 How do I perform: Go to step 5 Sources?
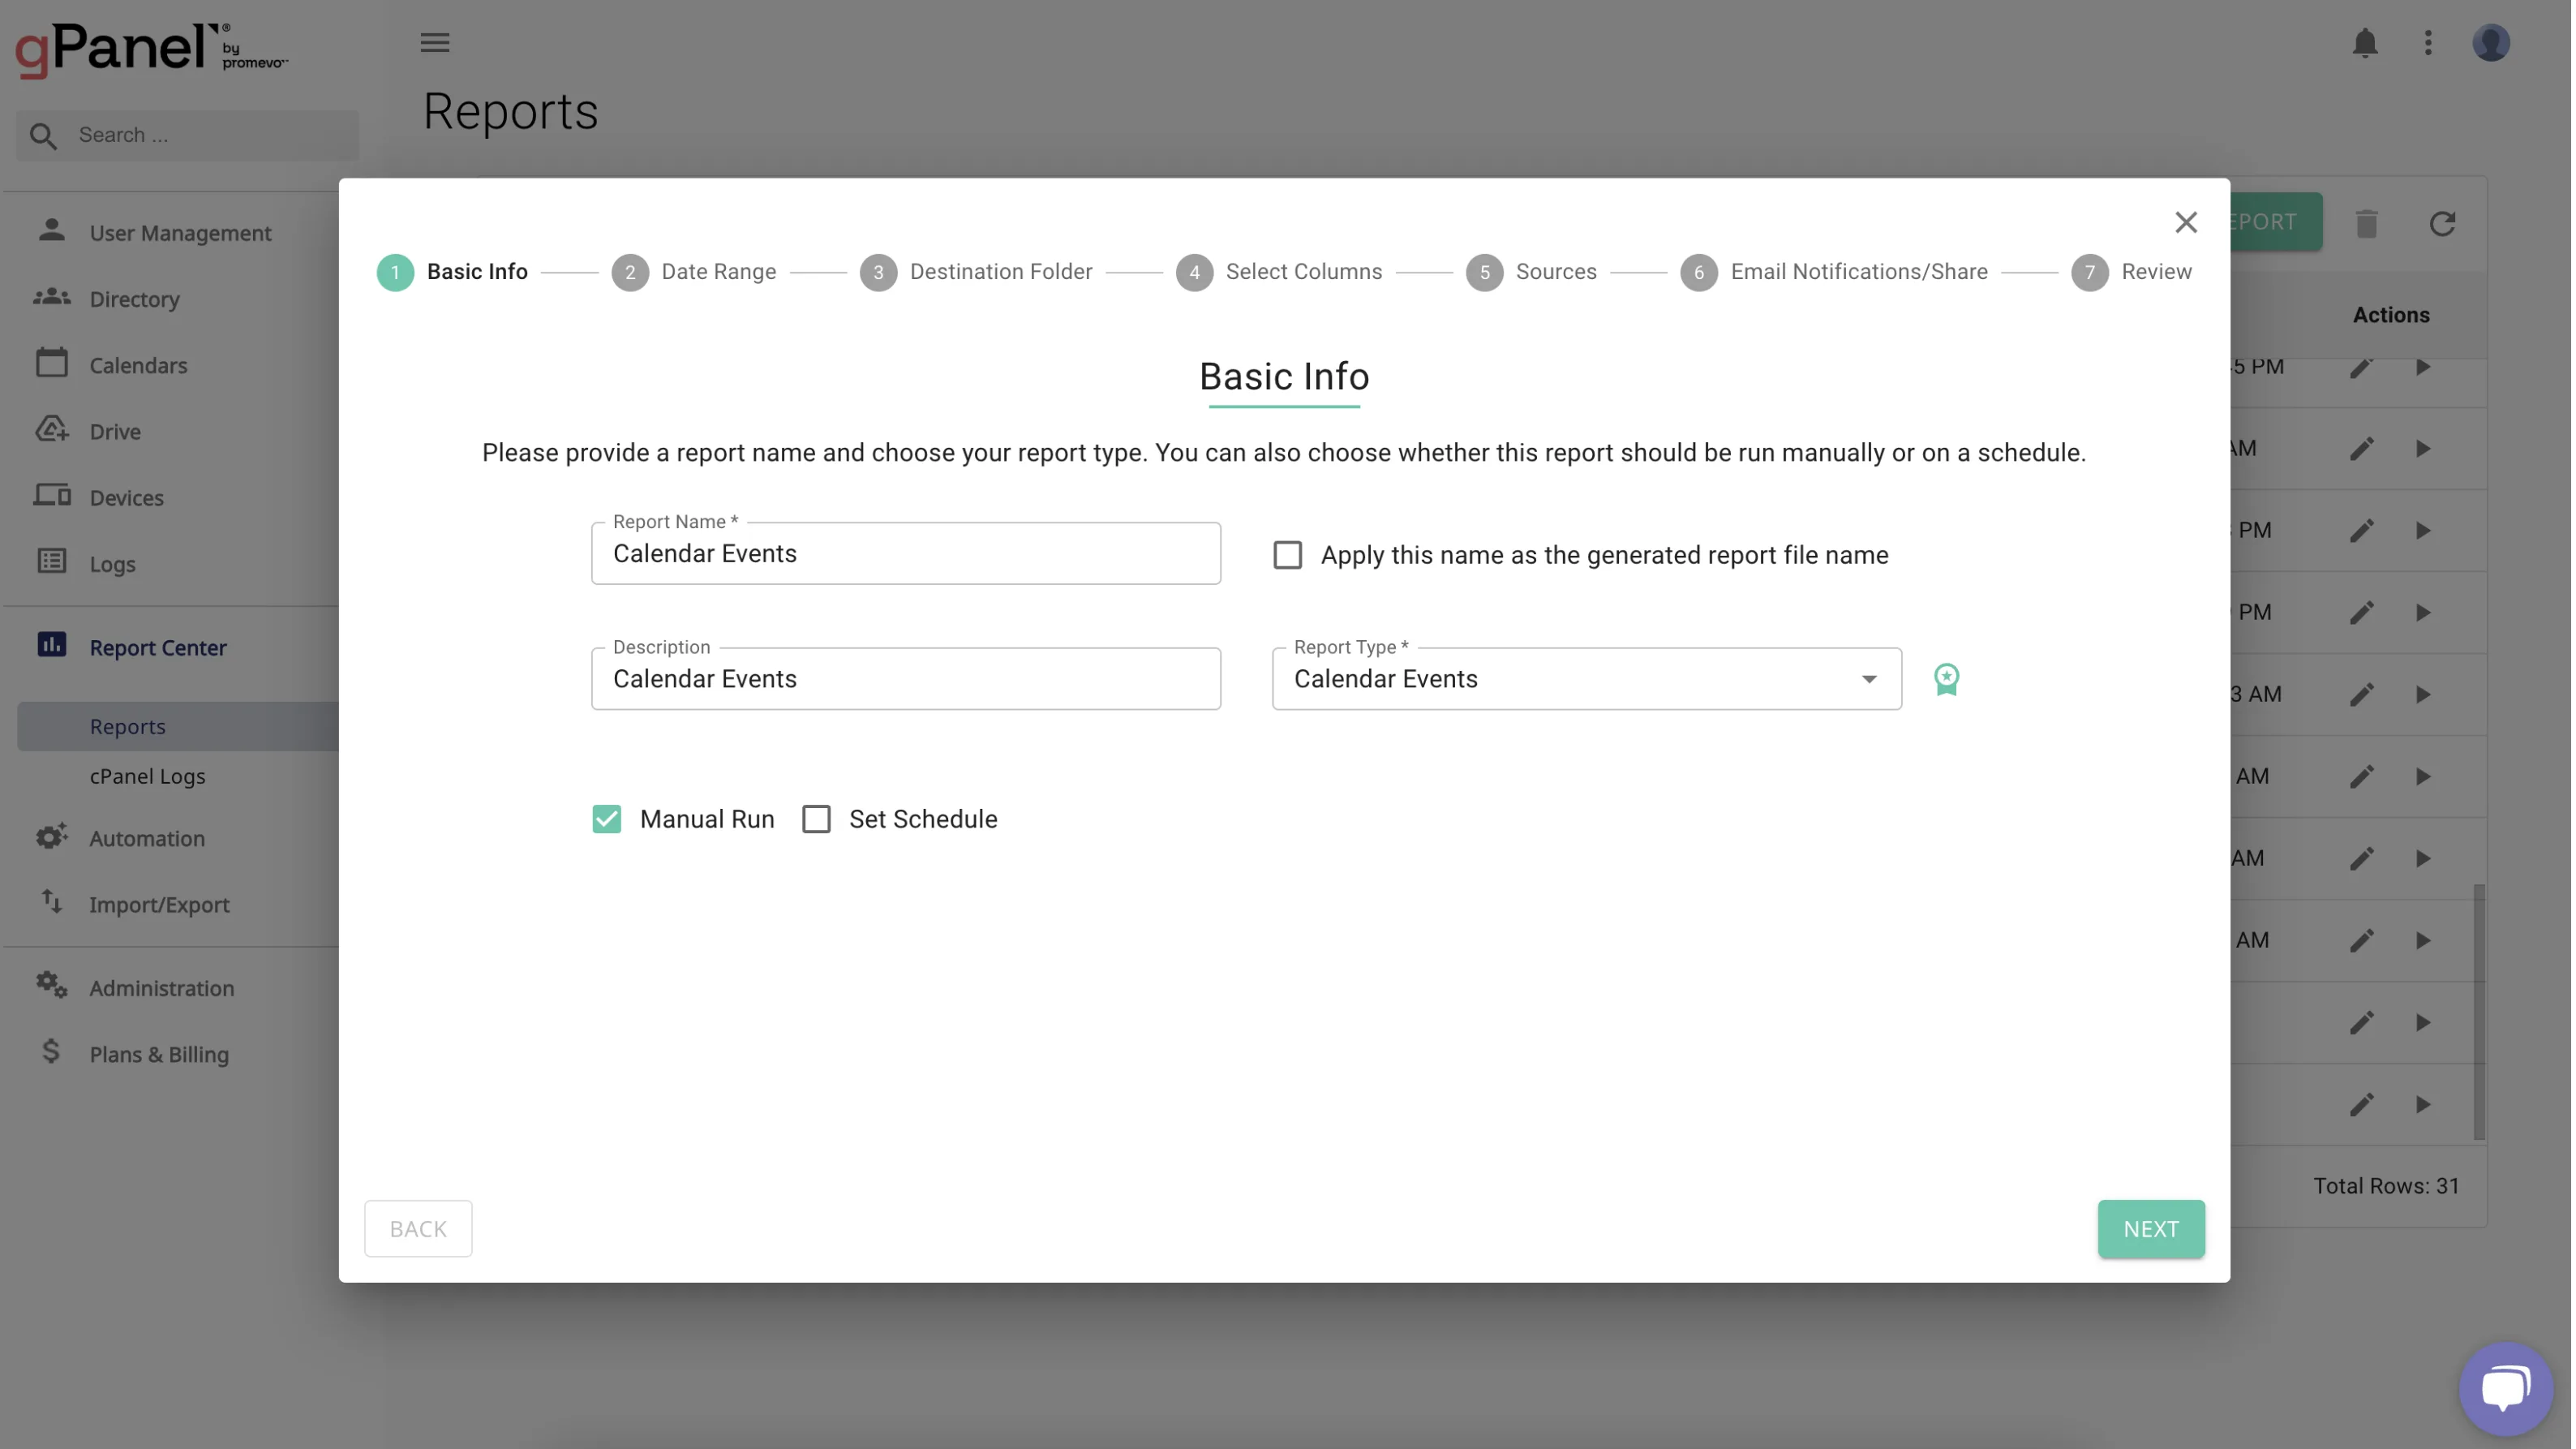click(1531, 272)
